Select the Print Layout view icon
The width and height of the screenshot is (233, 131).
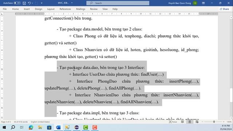click(x=190, y=122)
